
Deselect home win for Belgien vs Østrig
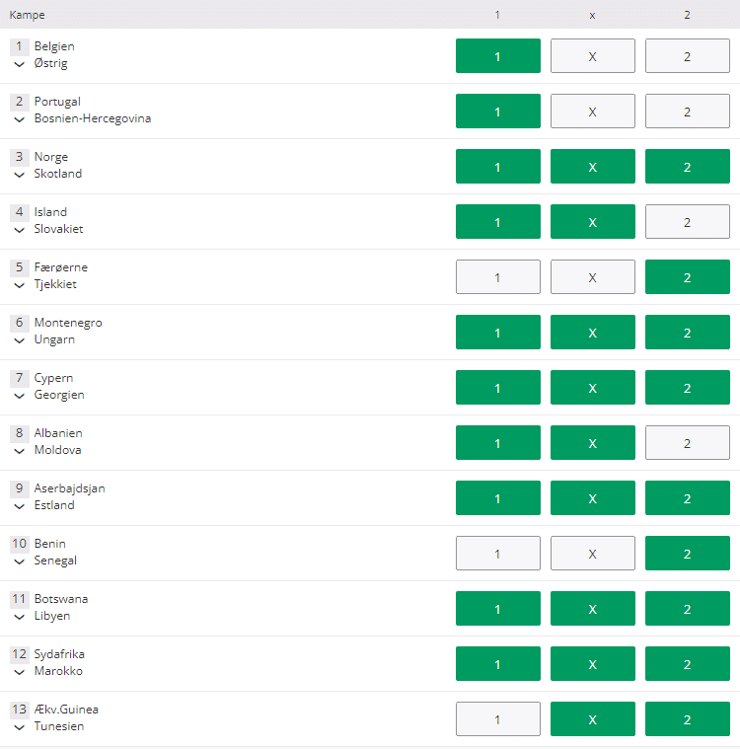[x=498, y=56]
